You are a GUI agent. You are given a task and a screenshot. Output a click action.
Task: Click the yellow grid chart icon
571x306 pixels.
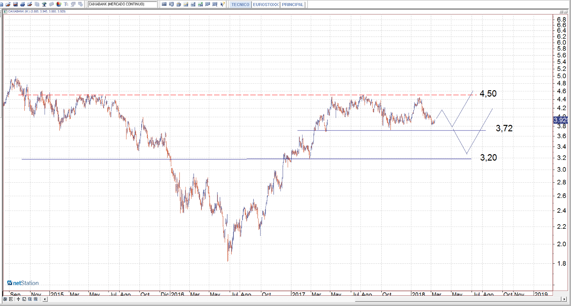(186, 4)
